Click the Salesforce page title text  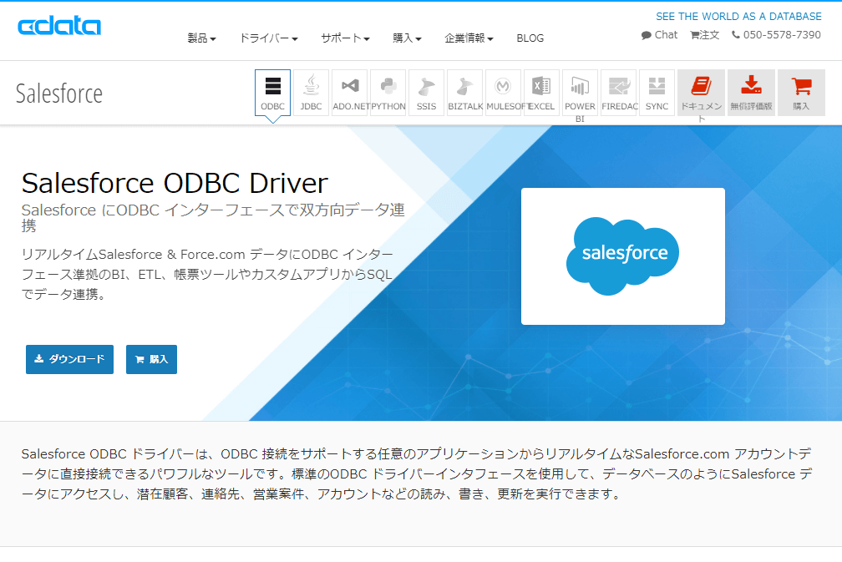pos(59,94)
